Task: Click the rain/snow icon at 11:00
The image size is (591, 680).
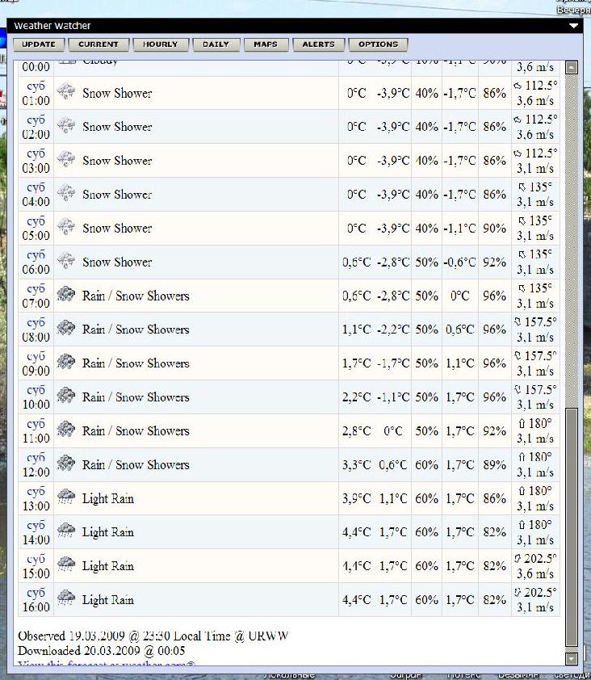Action: click(66, 430)
